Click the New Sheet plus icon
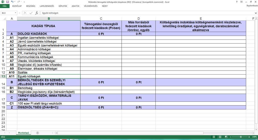This screenshot has height=140, width=258. tap(38, 133)
